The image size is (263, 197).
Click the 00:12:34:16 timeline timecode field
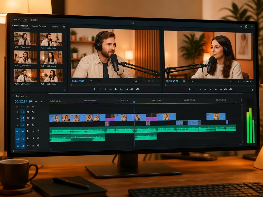click(23, 101)
